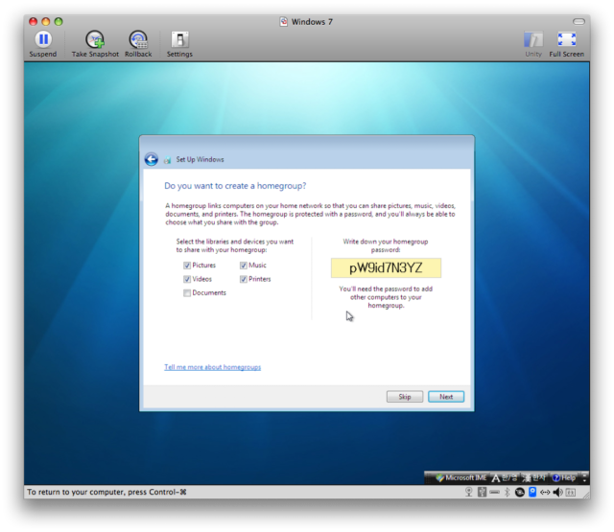Screen dimensions: 614x532
Task: Uncheck the Music checkbox
Action: [x=243, y=266]
